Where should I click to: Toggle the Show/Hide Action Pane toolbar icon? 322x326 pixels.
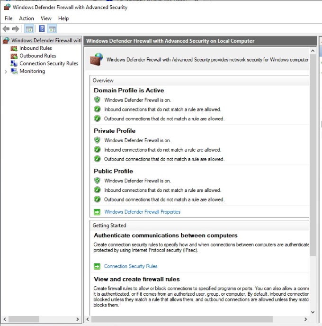[x=52, y=29]
